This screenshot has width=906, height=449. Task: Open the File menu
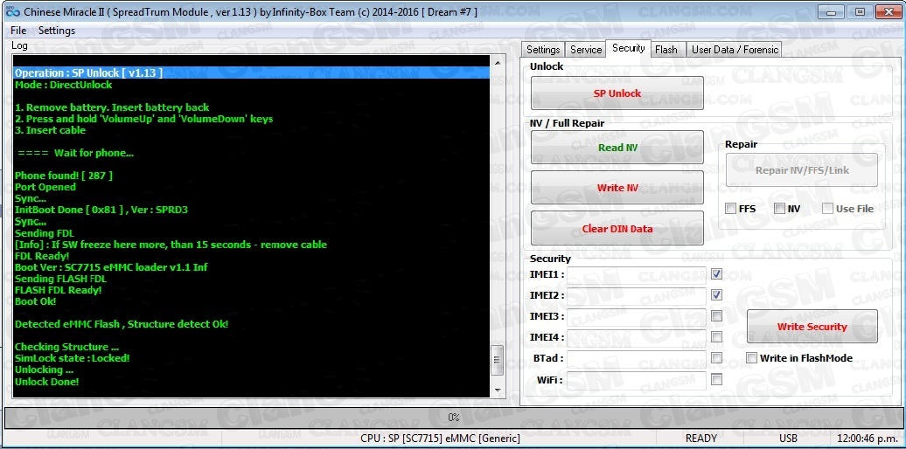click(x=18, y=31)
